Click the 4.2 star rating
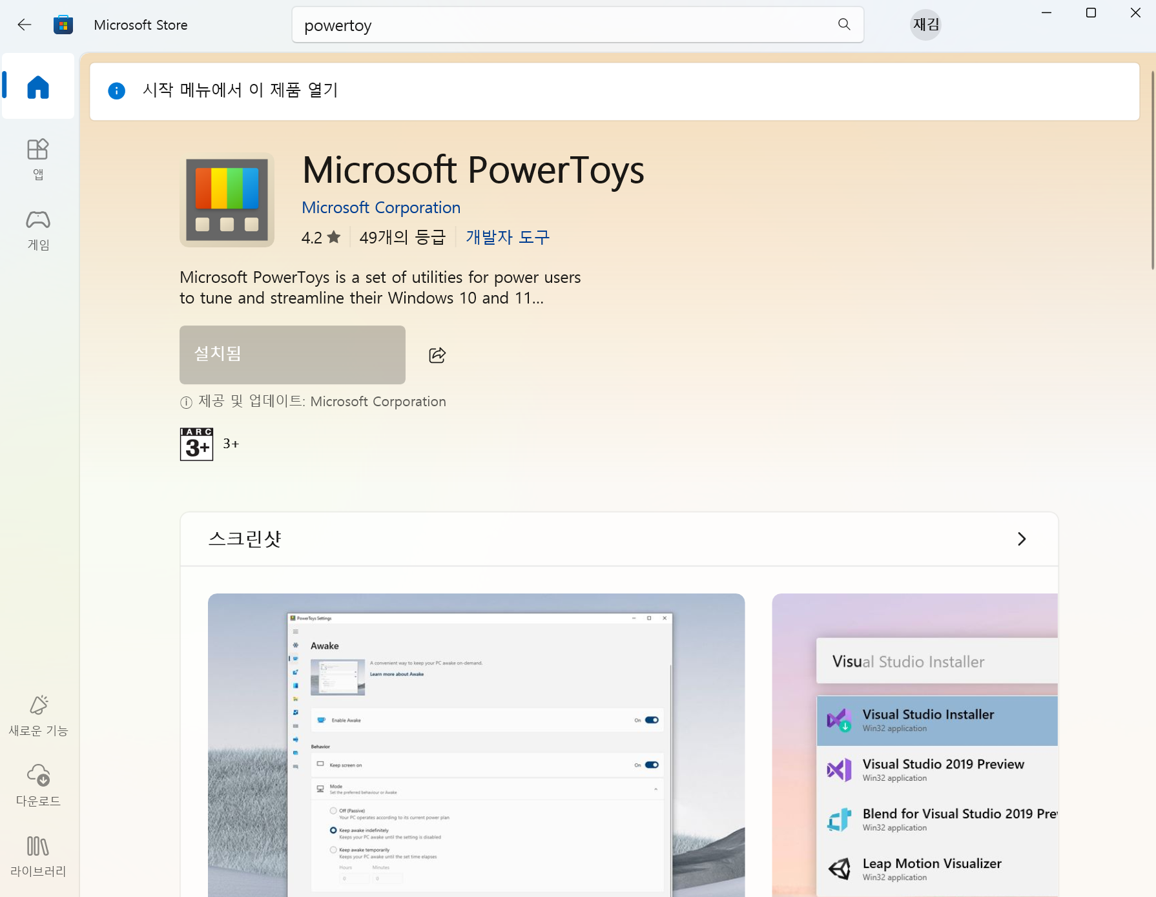The height and width of the screenshot is (897, 1156). point(320,238)
